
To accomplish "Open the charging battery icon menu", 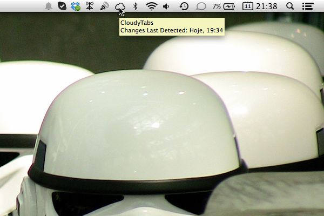I will point(229,6).
